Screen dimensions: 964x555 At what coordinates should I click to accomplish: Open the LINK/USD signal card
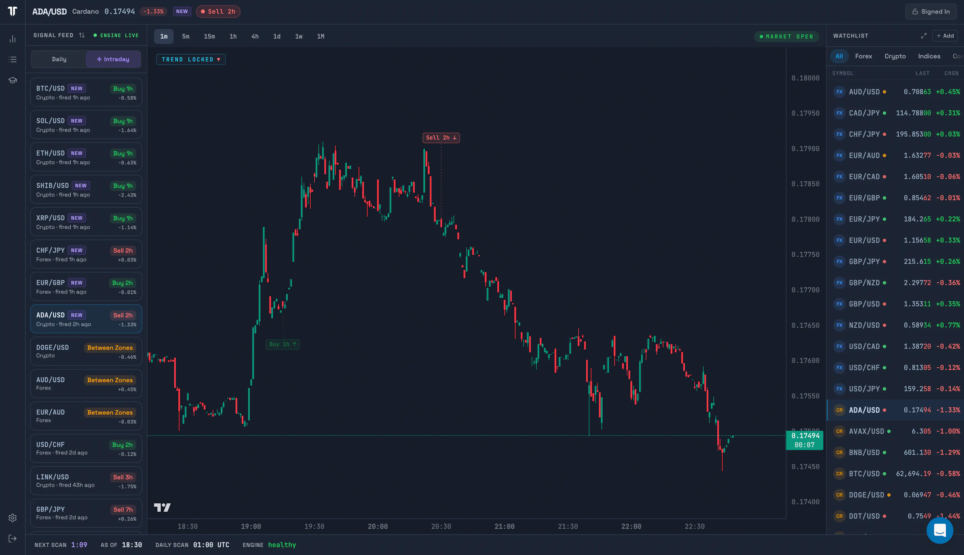86,481
